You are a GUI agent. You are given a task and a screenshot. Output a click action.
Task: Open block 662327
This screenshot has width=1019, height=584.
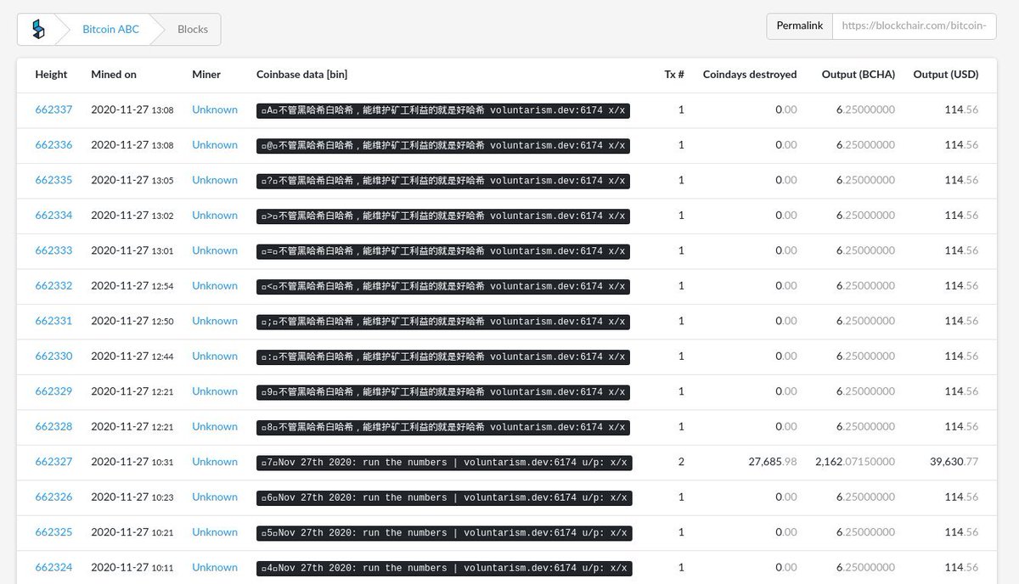click(53, 462)
